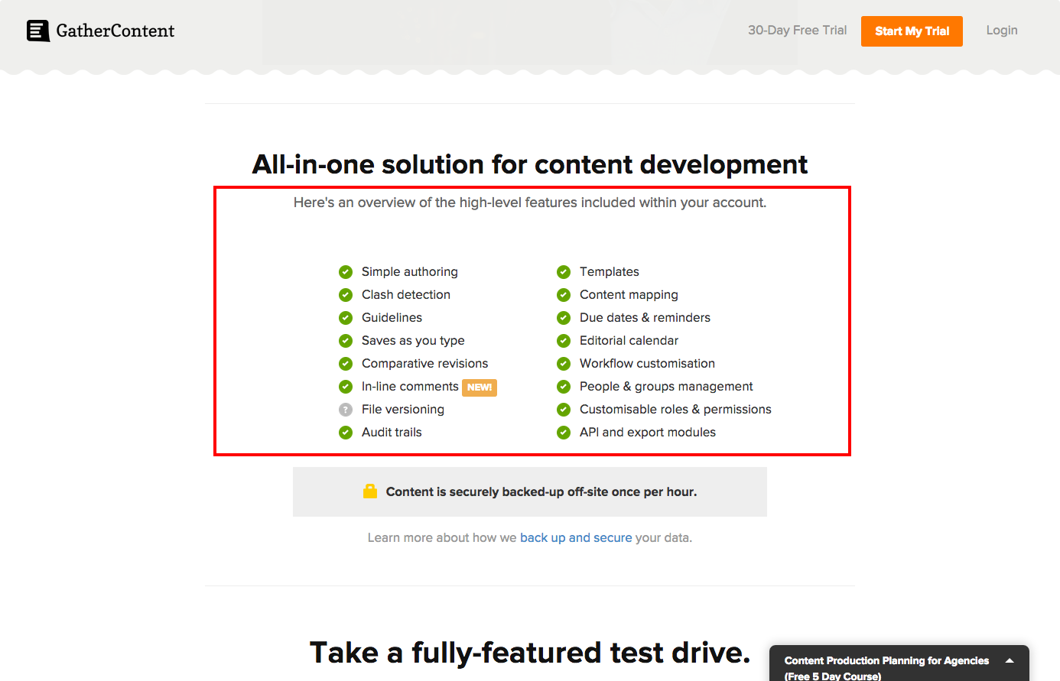Viewport: 1060px width, 681px height.
Task: Click the check icon beside Saves as you type
Action: [346, 341]
